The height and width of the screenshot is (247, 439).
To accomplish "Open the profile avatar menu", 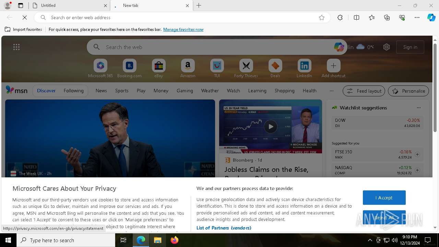I will pyautogui.click(x=8, y=5).
